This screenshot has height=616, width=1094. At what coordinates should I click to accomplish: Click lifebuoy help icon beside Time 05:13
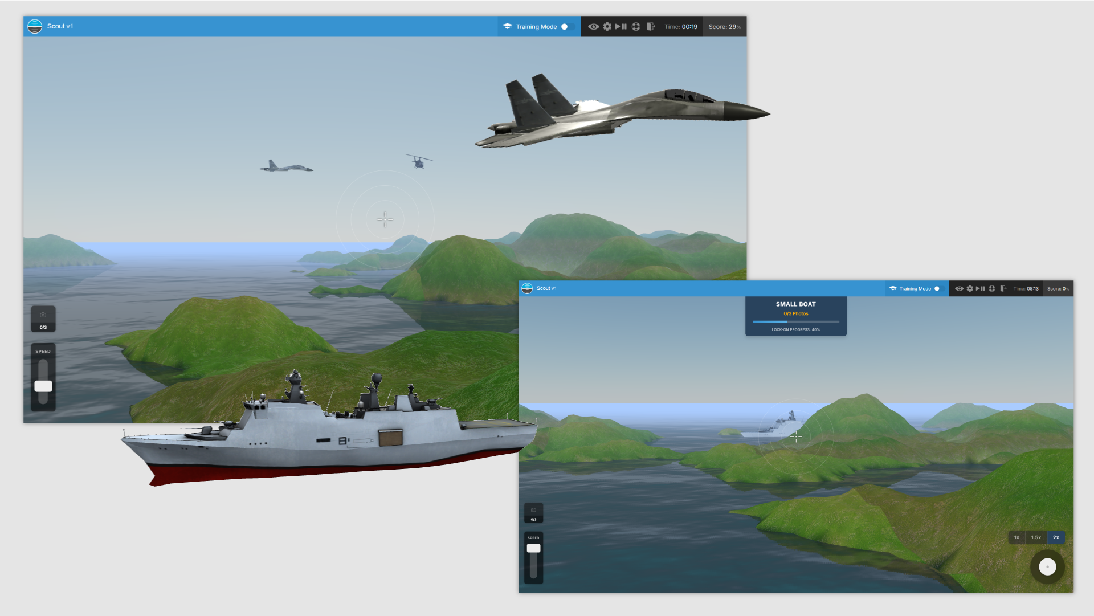(x=992, y=289)
